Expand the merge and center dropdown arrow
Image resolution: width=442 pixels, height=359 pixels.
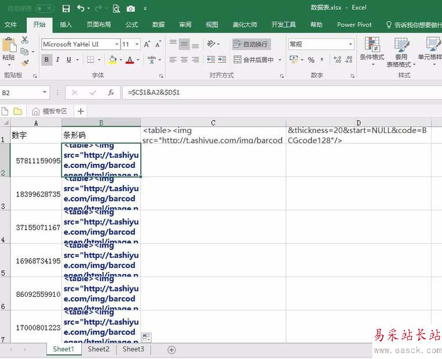click(x=280, y=60)
